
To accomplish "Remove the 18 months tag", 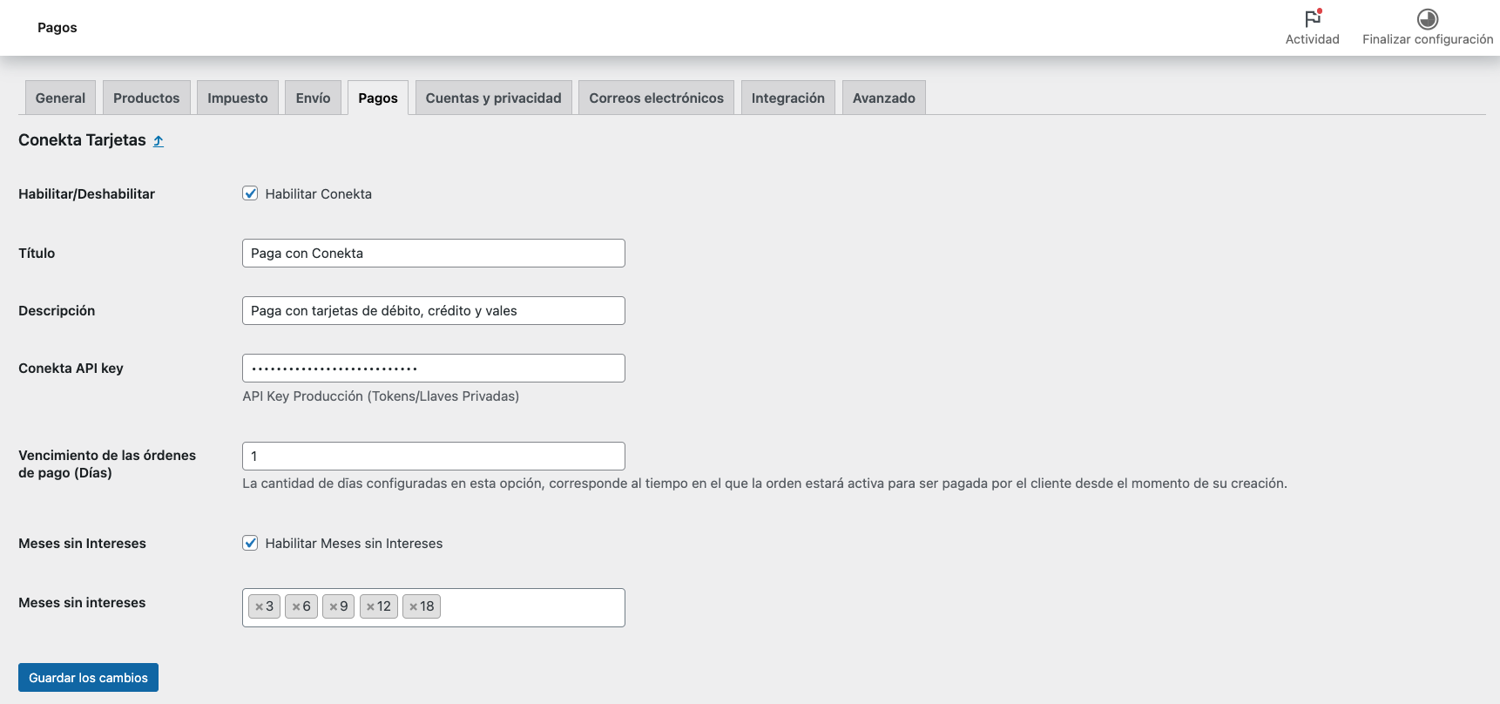I will (x=414, y=607).
